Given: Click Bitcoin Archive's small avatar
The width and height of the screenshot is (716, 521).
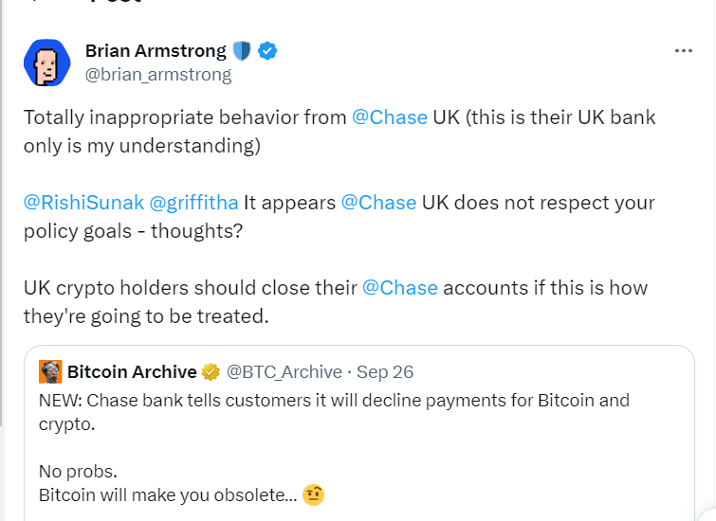Looking at the screenshot, I should click(50, 371).
